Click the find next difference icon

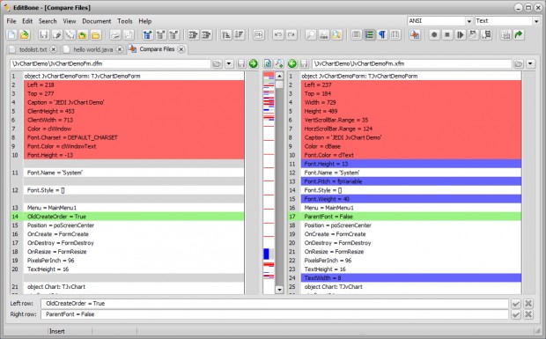coord(279,63)
